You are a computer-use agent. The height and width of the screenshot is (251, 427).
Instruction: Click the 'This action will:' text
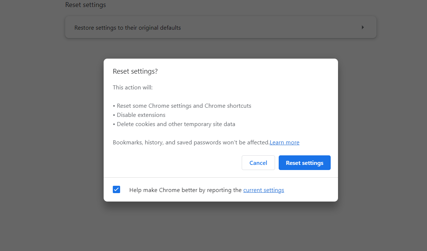[x=133, y=88]
